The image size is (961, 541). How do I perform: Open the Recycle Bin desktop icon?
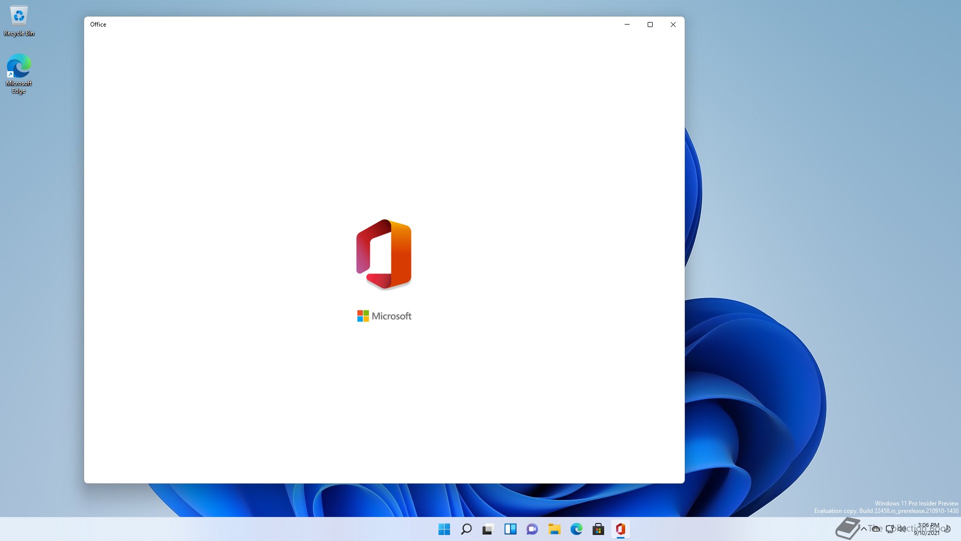point(19,21)
